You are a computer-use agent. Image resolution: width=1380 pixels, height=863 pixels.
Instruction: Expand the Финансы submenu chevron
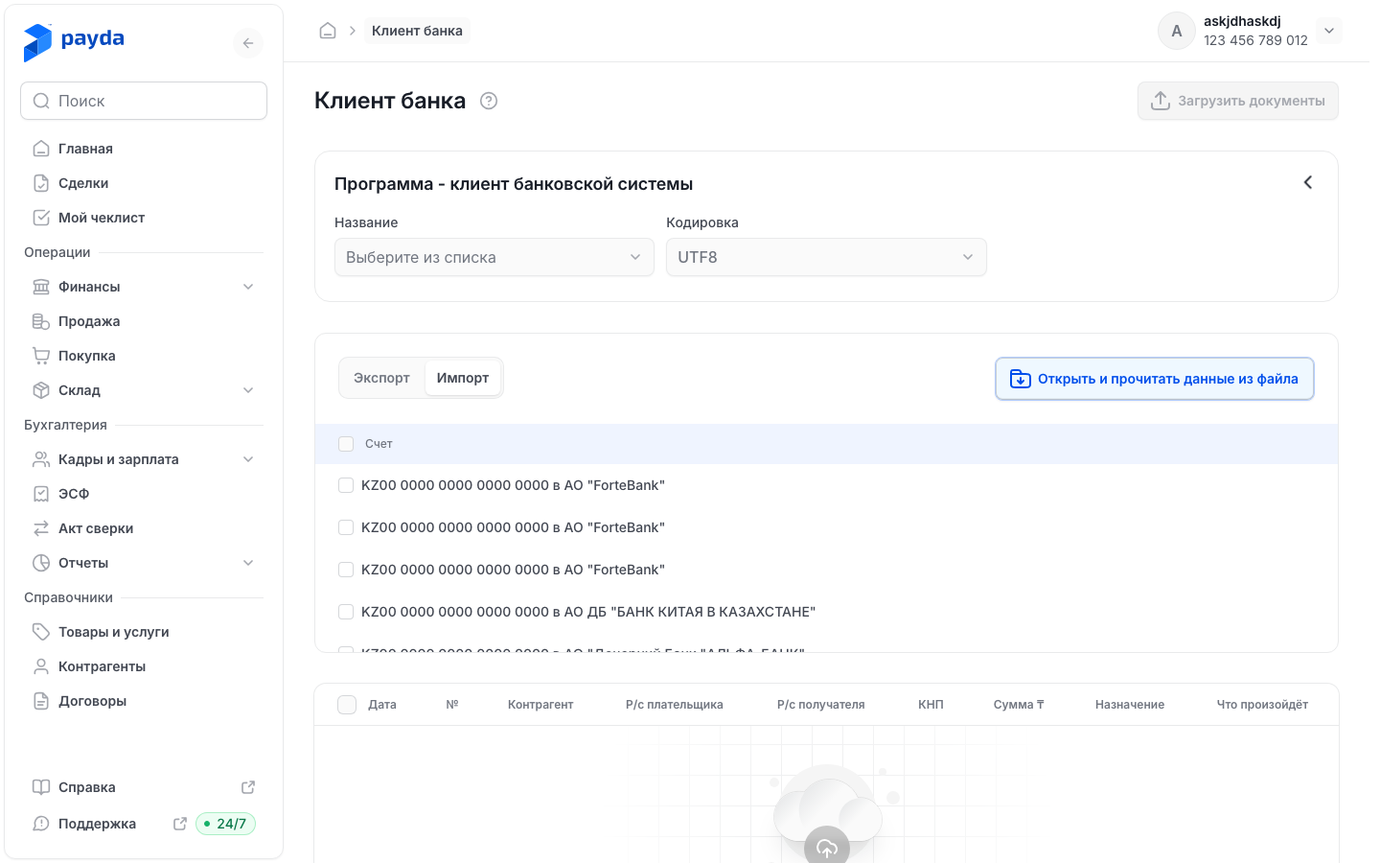pos(248,287)
